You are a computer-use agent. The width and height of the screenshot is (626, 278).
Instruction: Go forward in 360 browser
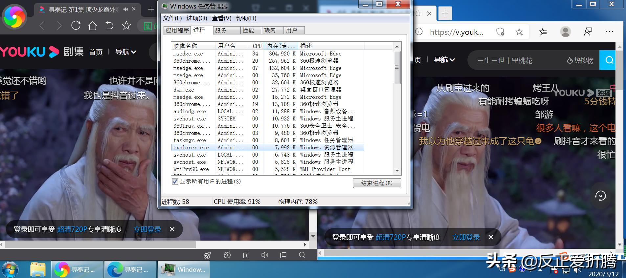[x=59, y=26]
